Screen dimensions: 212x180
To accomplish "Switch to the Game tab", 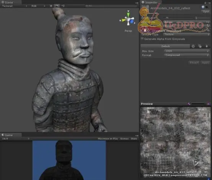I will pyautogui.click(x=11, y=135).
